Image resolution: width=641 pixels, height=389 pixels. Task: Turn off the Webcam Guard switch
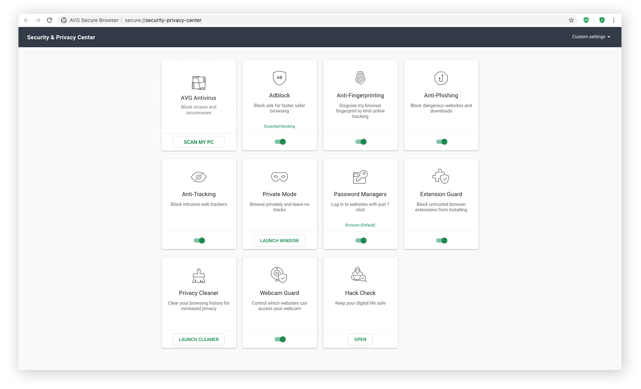[x=280, y=339]
